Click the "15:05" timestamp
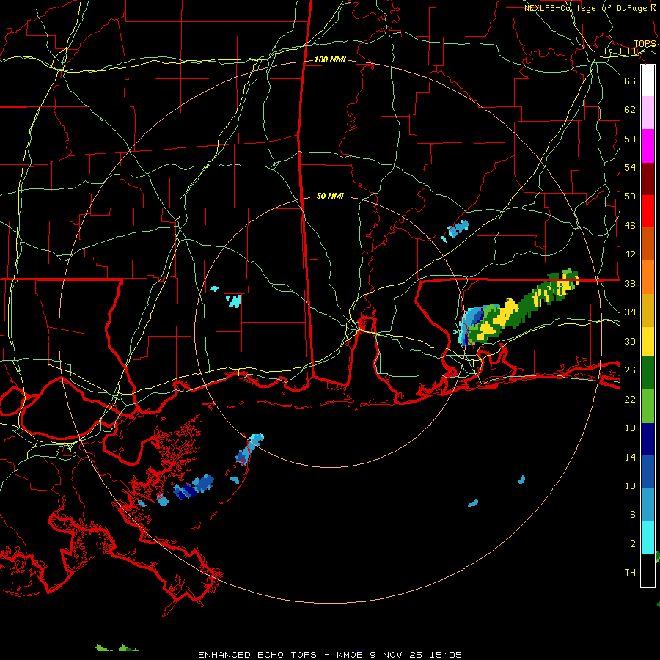The height and width of the screenshot is (660, 660). pos(446,655)
